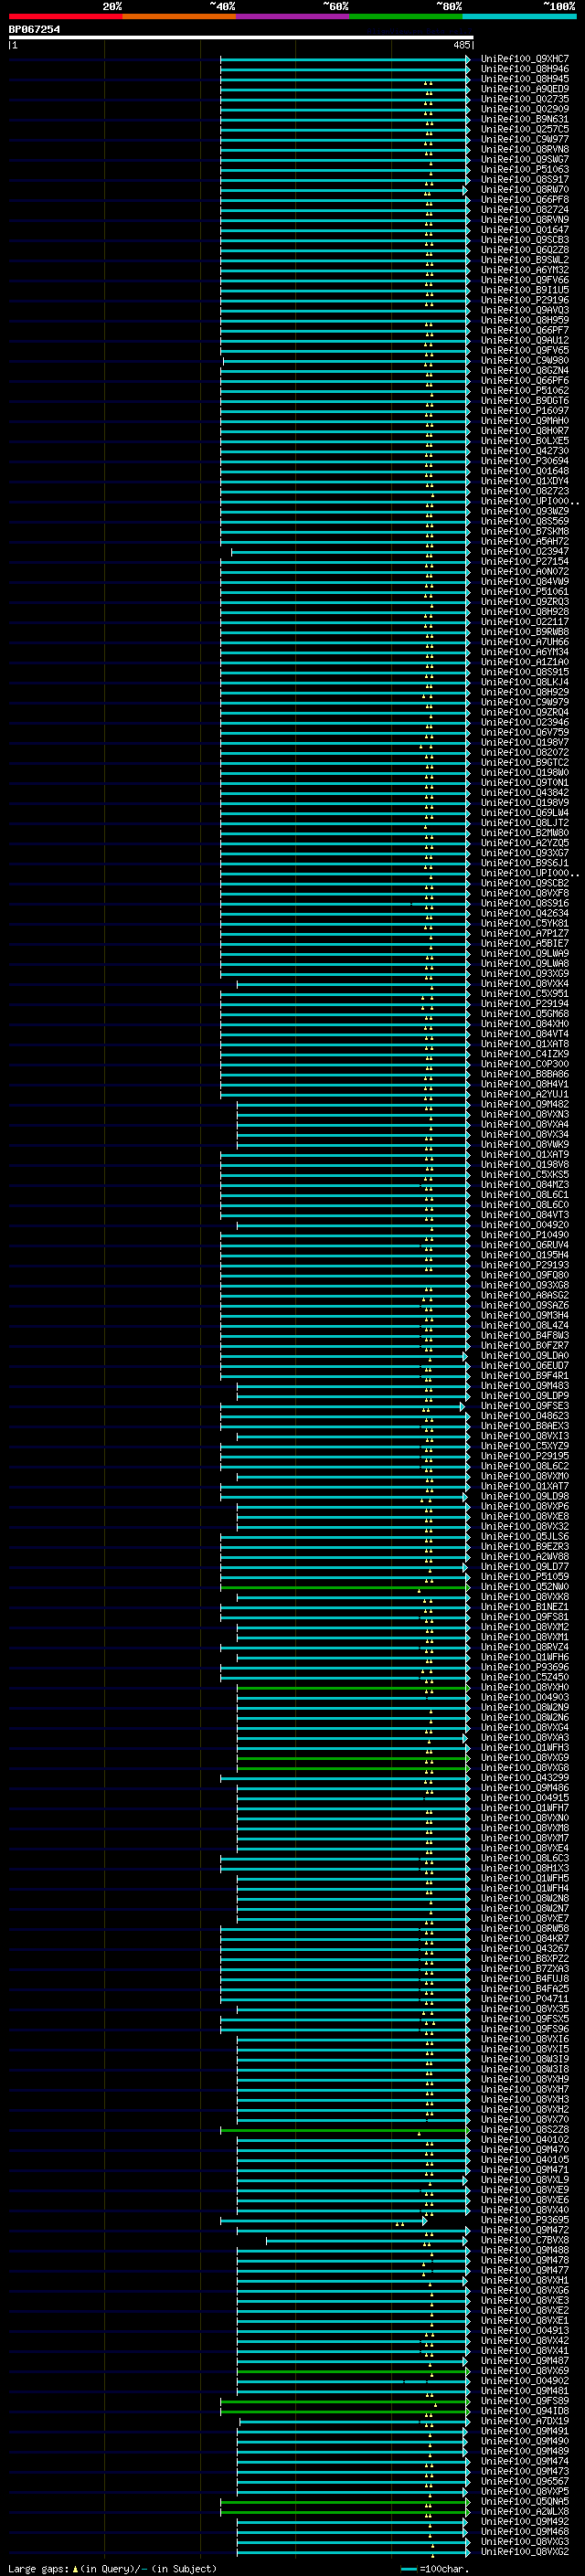This screenshot has width=585, height=2576.
Task: Select hit label UniRef100_Q52NW0
Action: click(x=525, y=1587)
